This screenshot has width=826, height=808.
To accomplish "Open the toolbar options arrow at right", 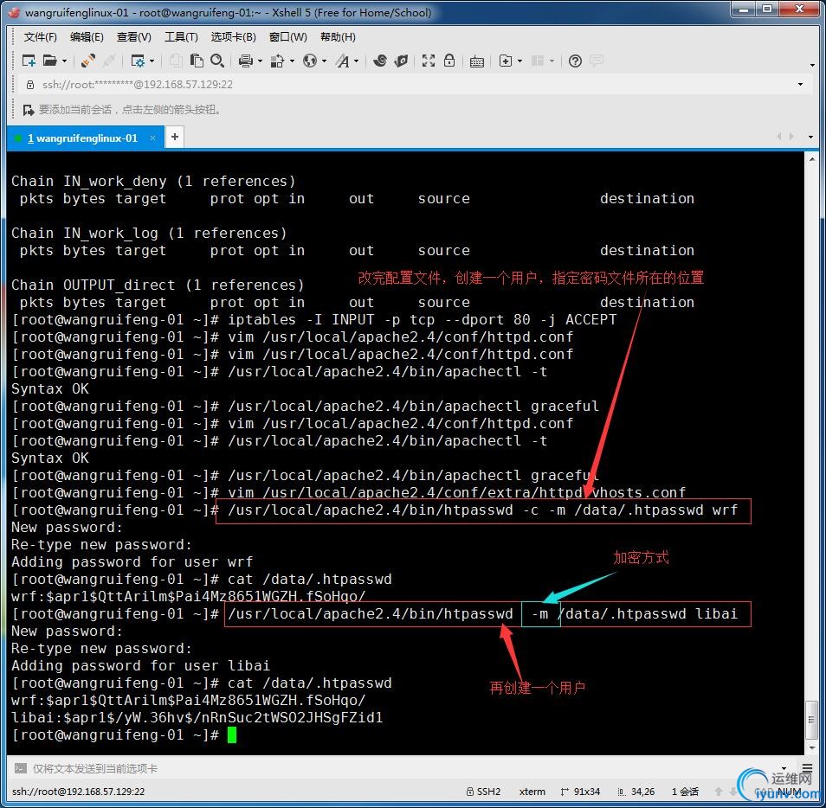I will 812,65.
